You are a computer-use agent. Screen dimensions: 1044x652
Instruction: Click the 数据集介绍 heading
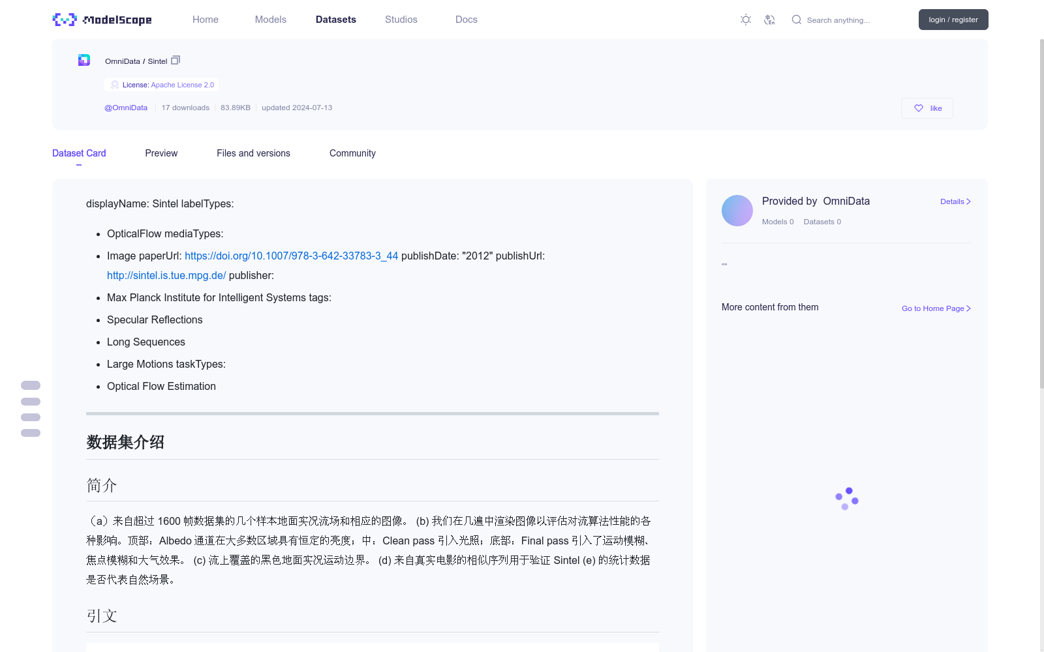[x=125, y=442]
